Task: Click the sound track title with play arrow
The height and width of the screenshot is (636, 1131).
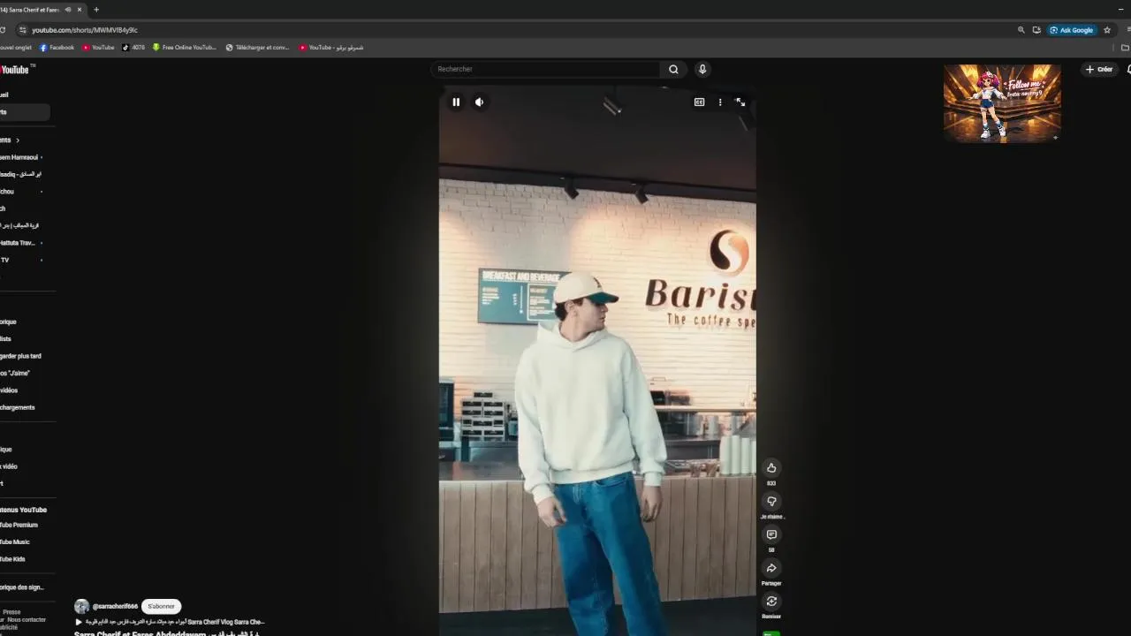Action: point(170,622)
